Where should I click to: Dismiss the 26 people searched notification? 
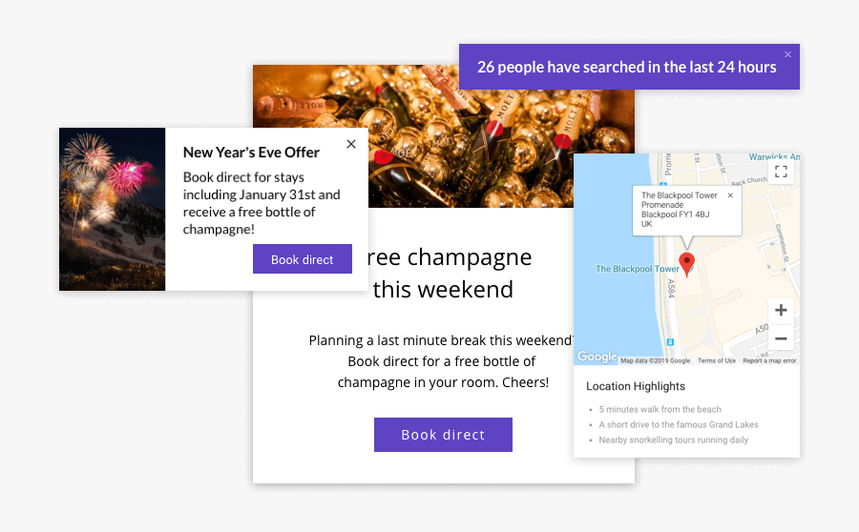787,54
